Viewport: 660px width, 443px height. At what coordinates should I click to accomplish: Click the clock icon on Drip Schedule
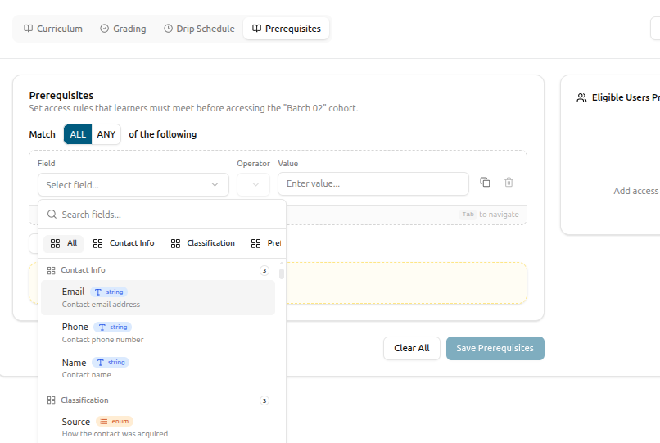pyautogui.click(x=168, y=28)
